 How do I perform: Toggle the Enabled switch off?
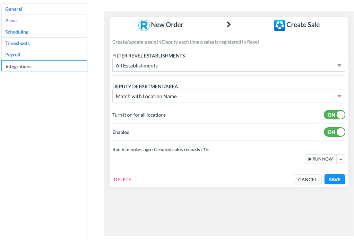coord(334,132)
